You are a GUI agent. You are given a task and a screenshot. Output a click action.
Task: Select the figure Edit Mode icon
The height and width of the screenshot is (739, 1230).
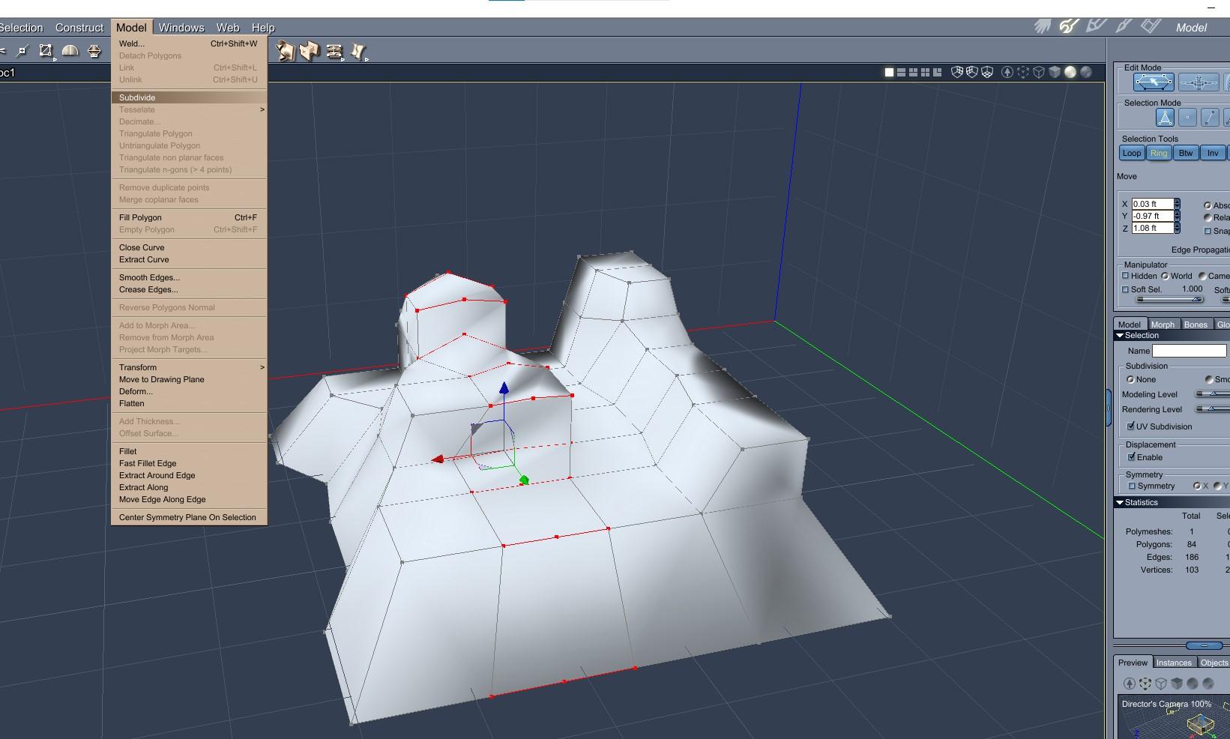1199,82
